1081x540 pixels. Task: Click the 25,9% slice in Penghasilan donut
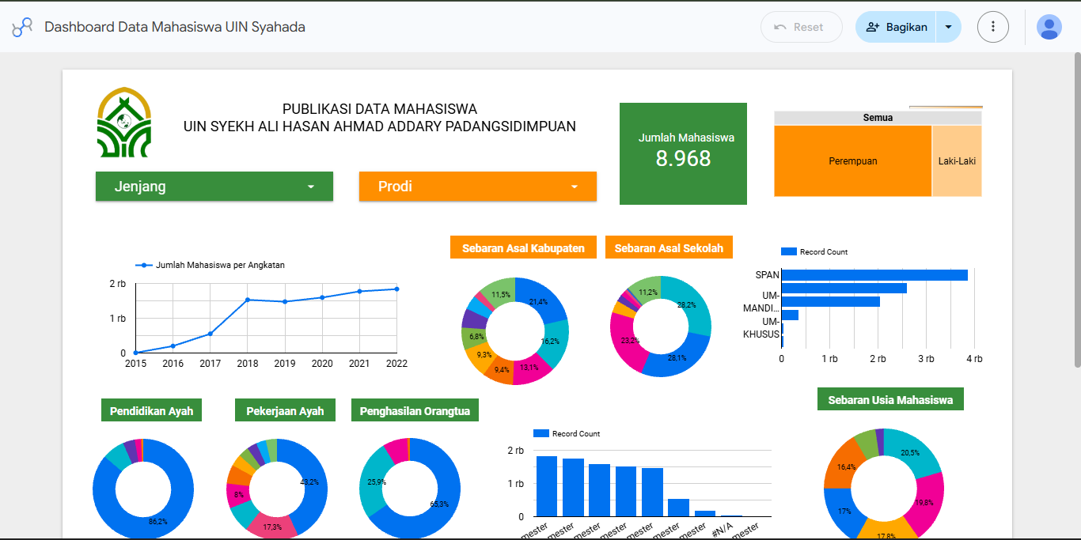[375, 482]
